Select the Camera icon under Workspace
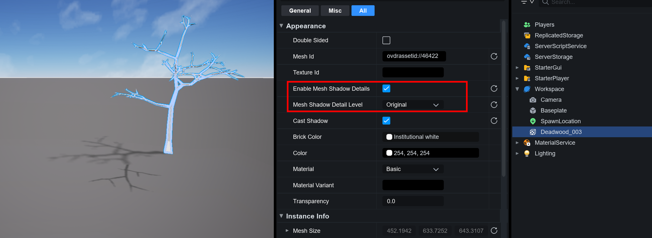652x238 pixels. [x=533, y=100]
